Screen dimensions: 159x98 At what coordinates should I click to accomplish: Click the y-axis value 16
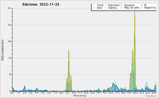(10, 58)
